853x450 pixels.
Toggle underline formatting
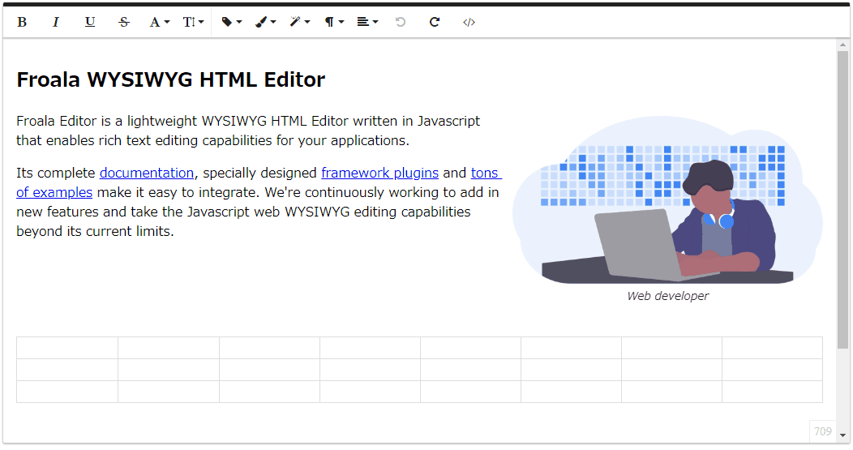point(90,22)
